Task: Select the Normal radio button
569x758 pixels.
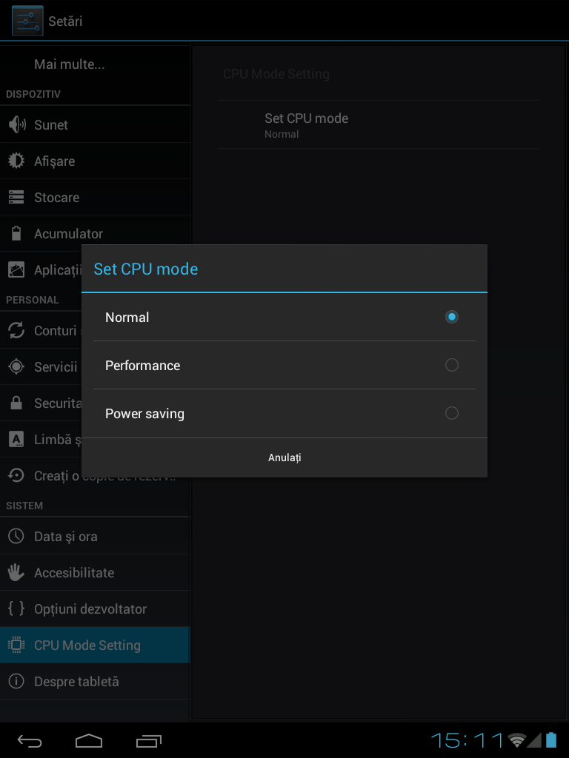Action: [x=451, y=317]
